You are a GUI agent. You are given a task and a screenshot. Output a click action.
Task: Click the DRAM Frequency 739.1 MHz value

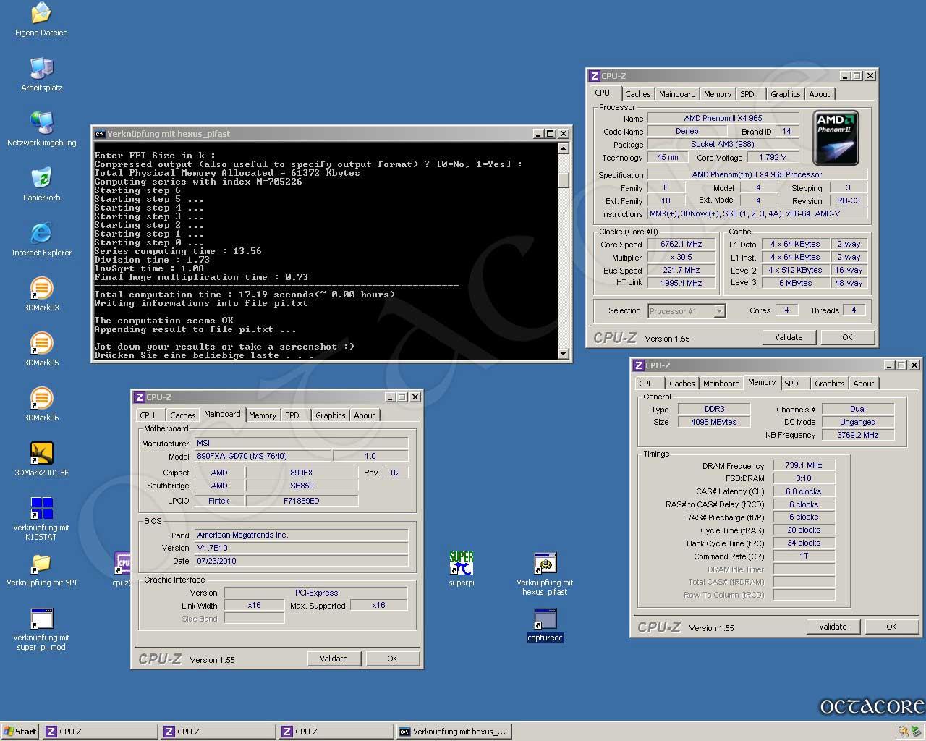(x=804, y=466)
